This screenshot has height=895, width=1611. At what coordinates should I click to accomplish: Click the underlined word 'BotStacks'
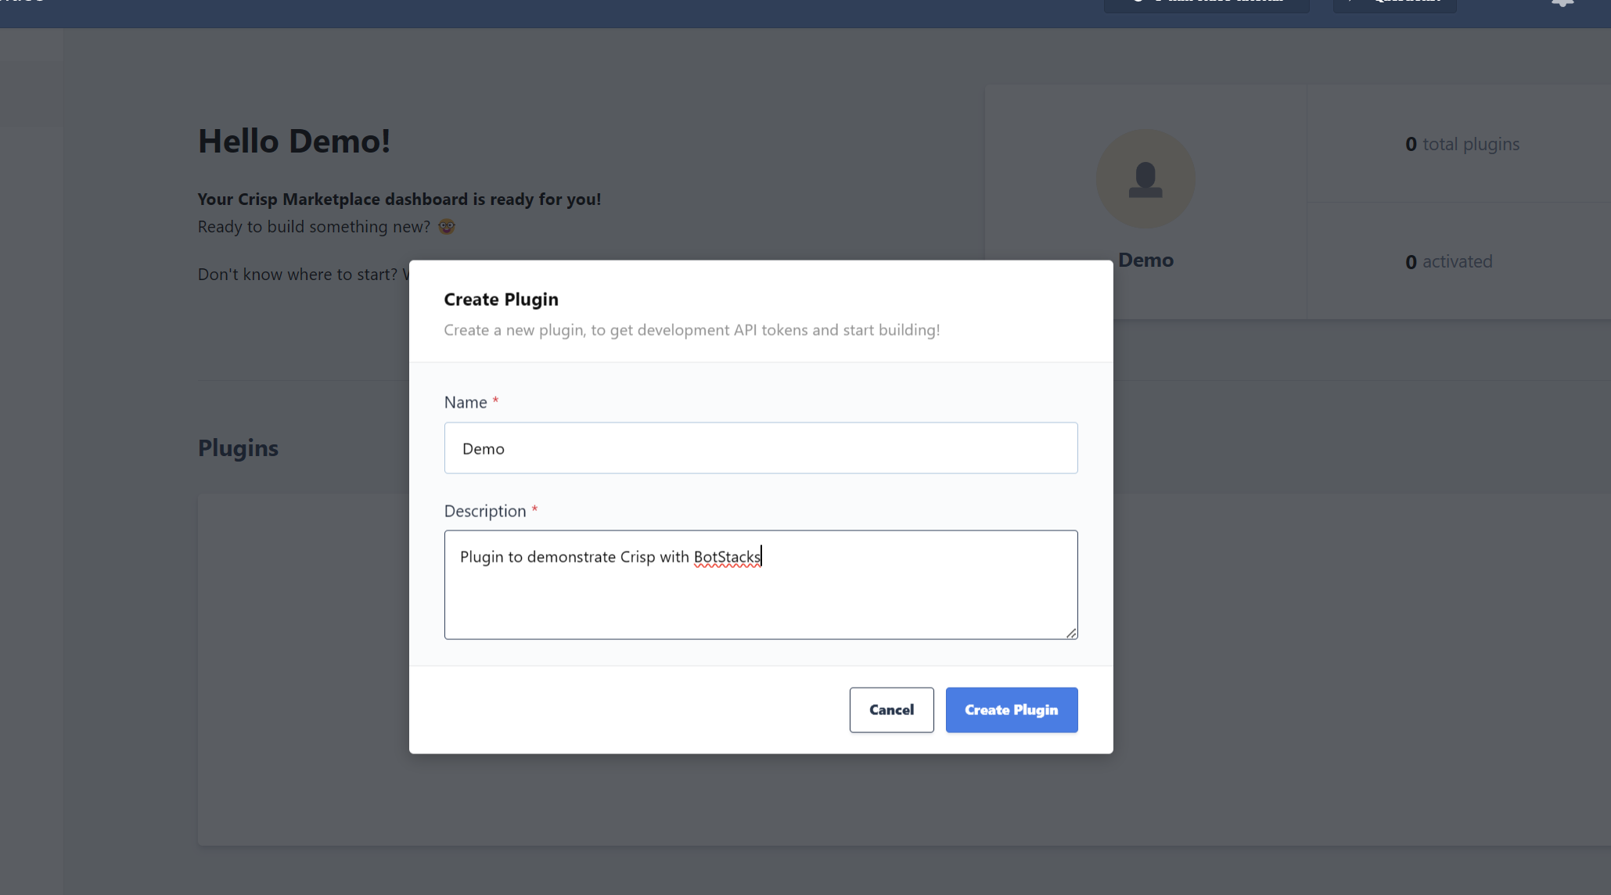(727, 556)
